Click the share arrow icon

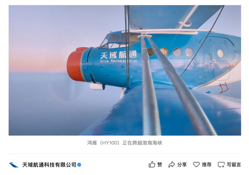(x=172, y=165)
